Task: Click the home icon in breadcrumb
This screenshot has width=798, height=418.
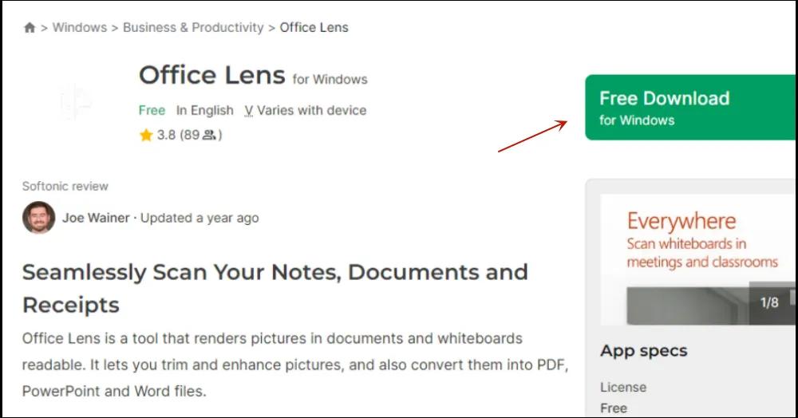Action: [30, 28]
